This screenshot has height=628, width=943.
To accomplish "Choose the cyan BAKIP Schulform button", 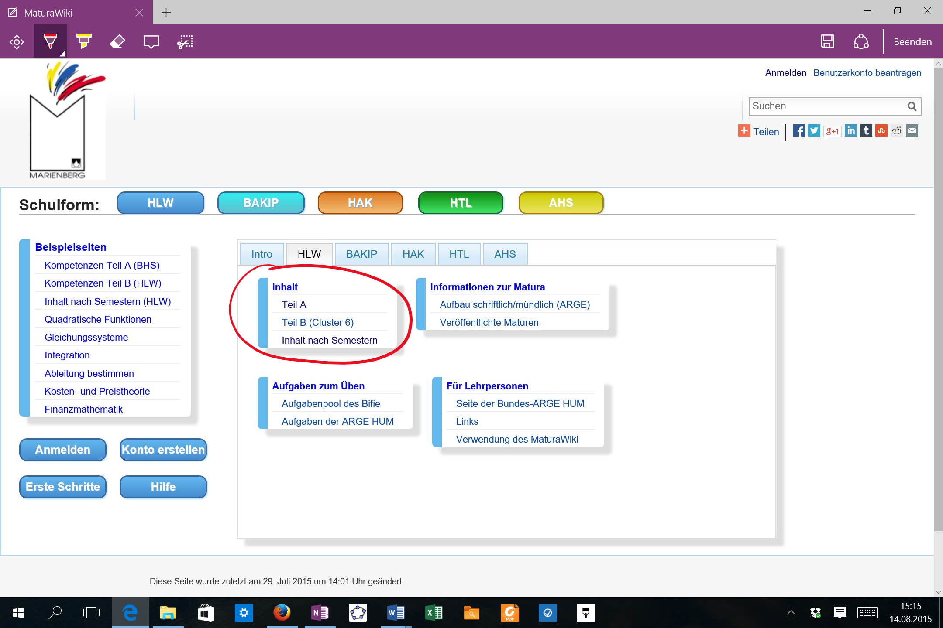I will click(261, 203).
